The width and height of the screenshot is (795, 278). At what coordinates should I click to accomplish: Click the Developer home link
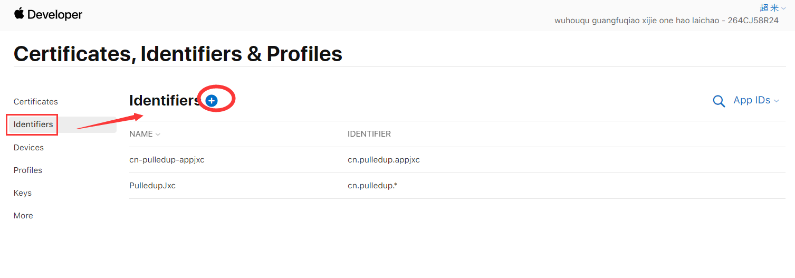pos(54,15)
